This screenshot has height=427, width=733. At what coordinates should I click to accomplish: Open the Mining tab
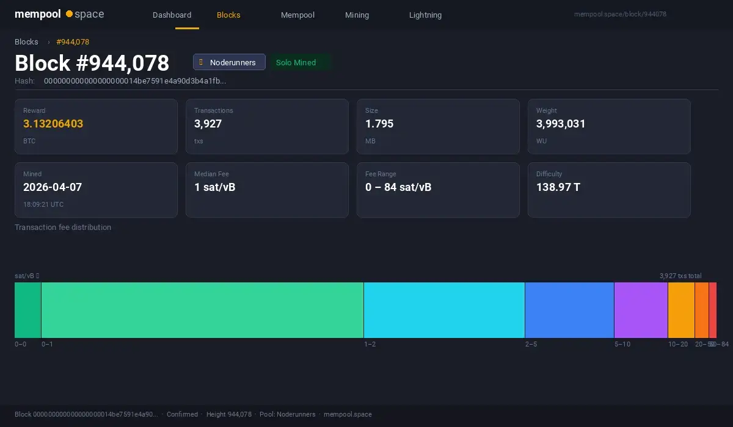(357, 15)
